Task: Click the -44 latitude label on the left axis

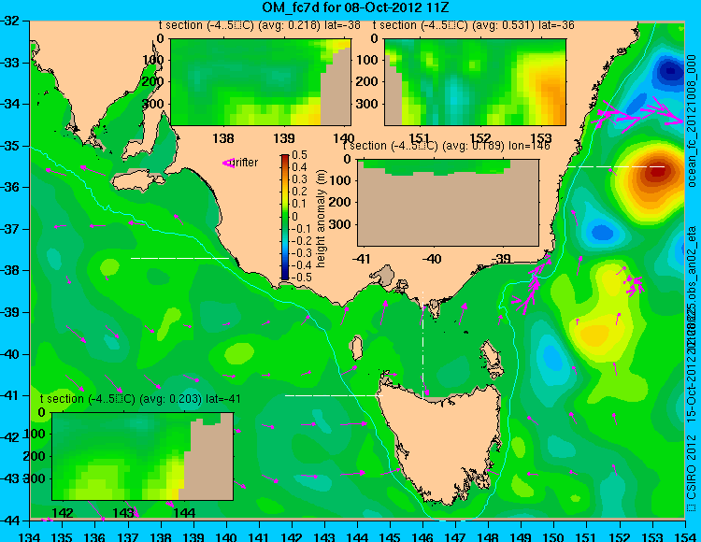Action: tap(10, 521)
